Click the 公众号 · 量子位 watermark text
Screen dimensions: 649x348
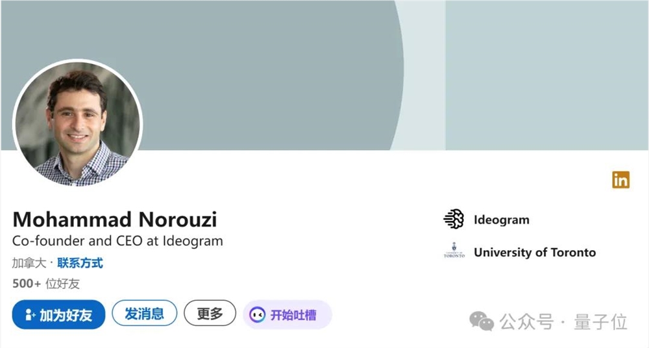563,321
